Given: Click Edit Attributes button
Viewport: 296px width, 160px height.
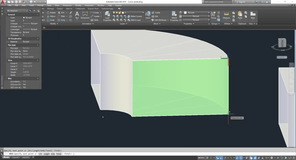Looking at the screenshot, I should click(159, 20).
